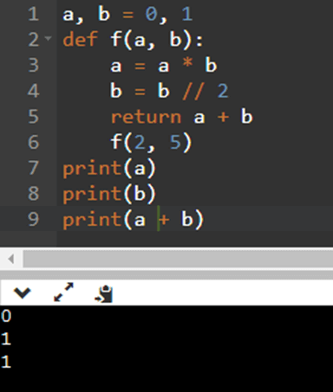Image resolution: width=333 pixels, height=392 pixels.
Task: Expand the console to fullscreen with the arrows icon
Action: (x=63, y=292)
